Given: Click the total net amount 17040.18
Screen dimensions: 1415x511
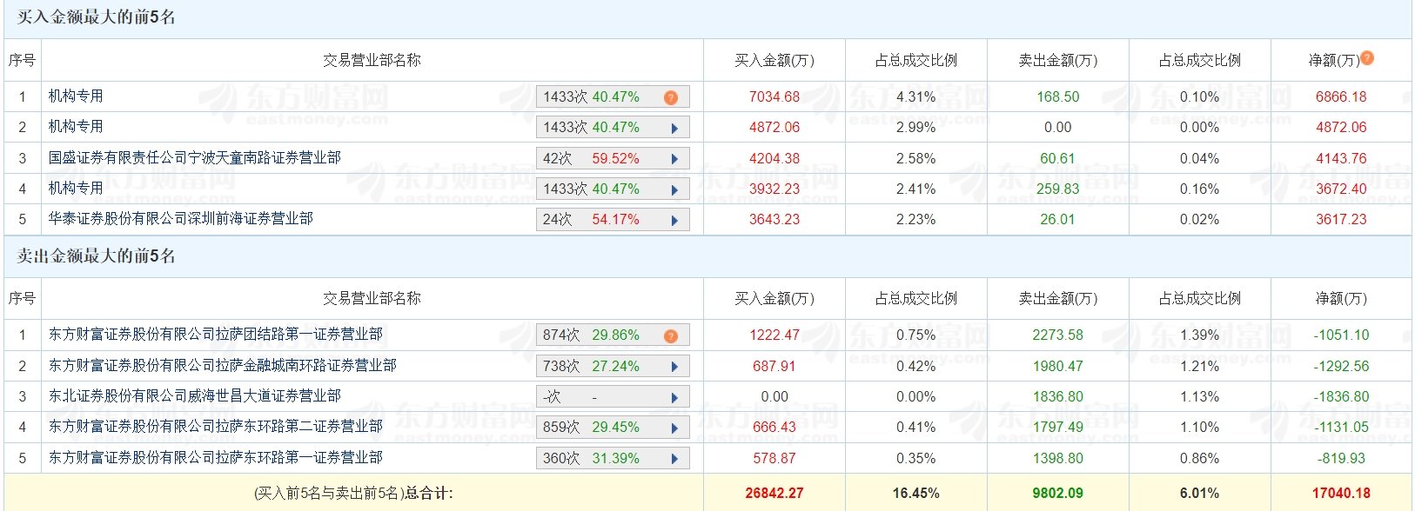Looking at the screenshot, I should click(x=1341, y=494).
